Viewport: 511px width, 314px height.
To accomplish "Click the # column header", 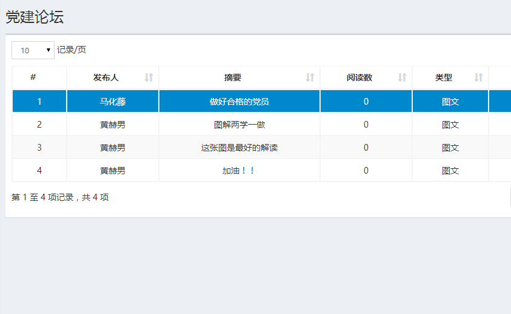I will tap(33, 77).
